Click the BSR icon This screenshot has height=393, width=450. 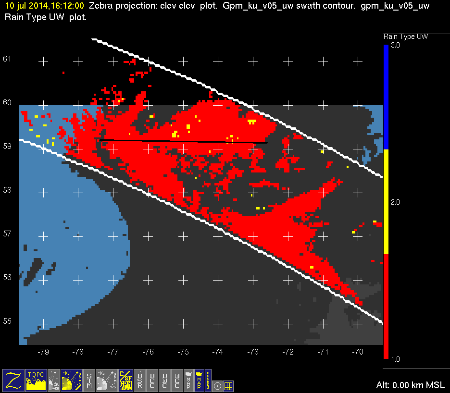[x=139, y=380]
